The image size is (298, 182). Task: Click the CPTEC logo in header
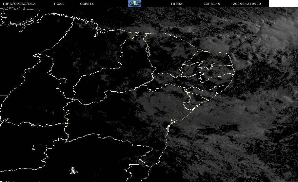[x=134, y=3]
